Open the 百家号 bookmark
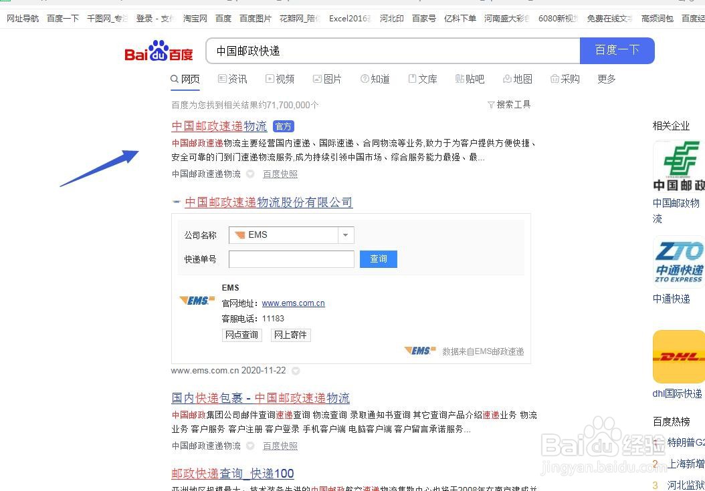705x491 pixels. coord(424,19)
